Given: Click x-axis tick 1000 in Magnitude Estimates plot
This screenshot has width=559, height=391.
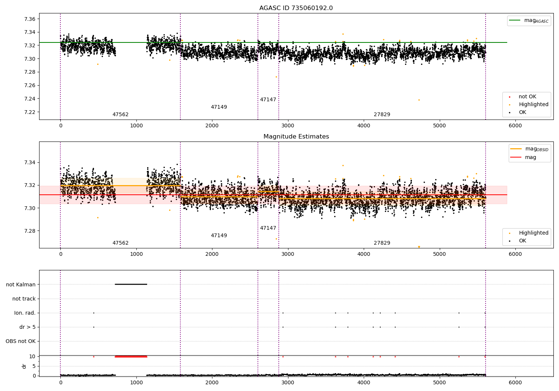Looking at the screenshot, I should tap(136, 254).
